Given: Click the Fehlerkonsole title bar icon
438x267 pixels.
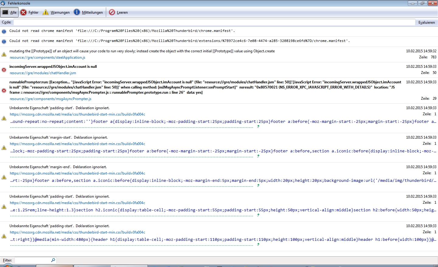Looking at the screenshot, I should (3, 3).
